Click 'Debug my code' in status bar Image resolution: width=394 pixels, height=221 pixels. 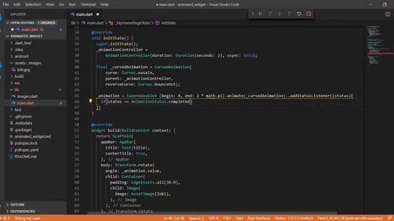(27, 219)
